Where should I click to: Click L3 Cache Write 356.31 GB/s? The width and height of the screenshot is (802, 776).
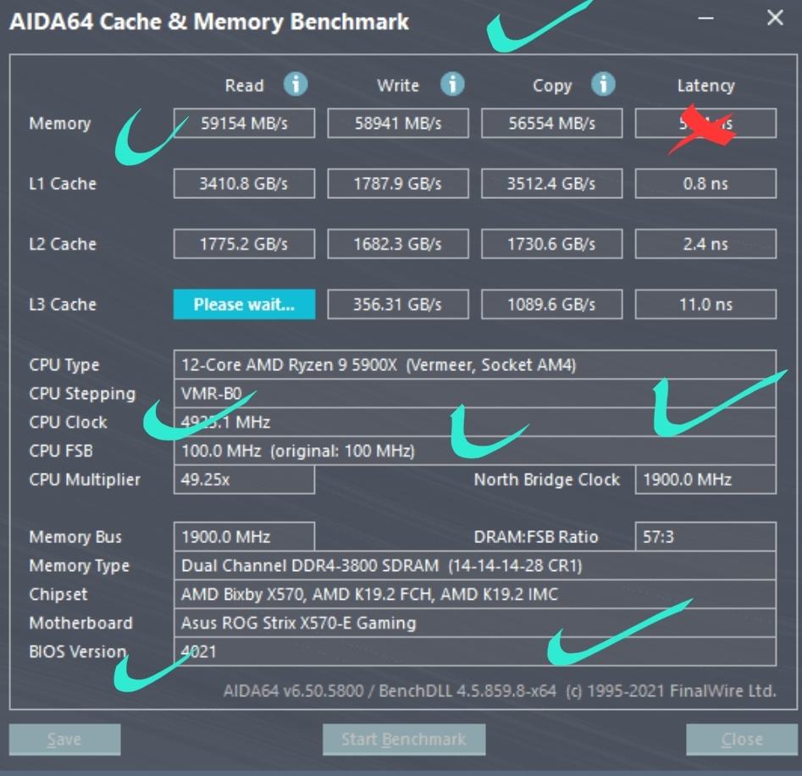tap(398, 304)
